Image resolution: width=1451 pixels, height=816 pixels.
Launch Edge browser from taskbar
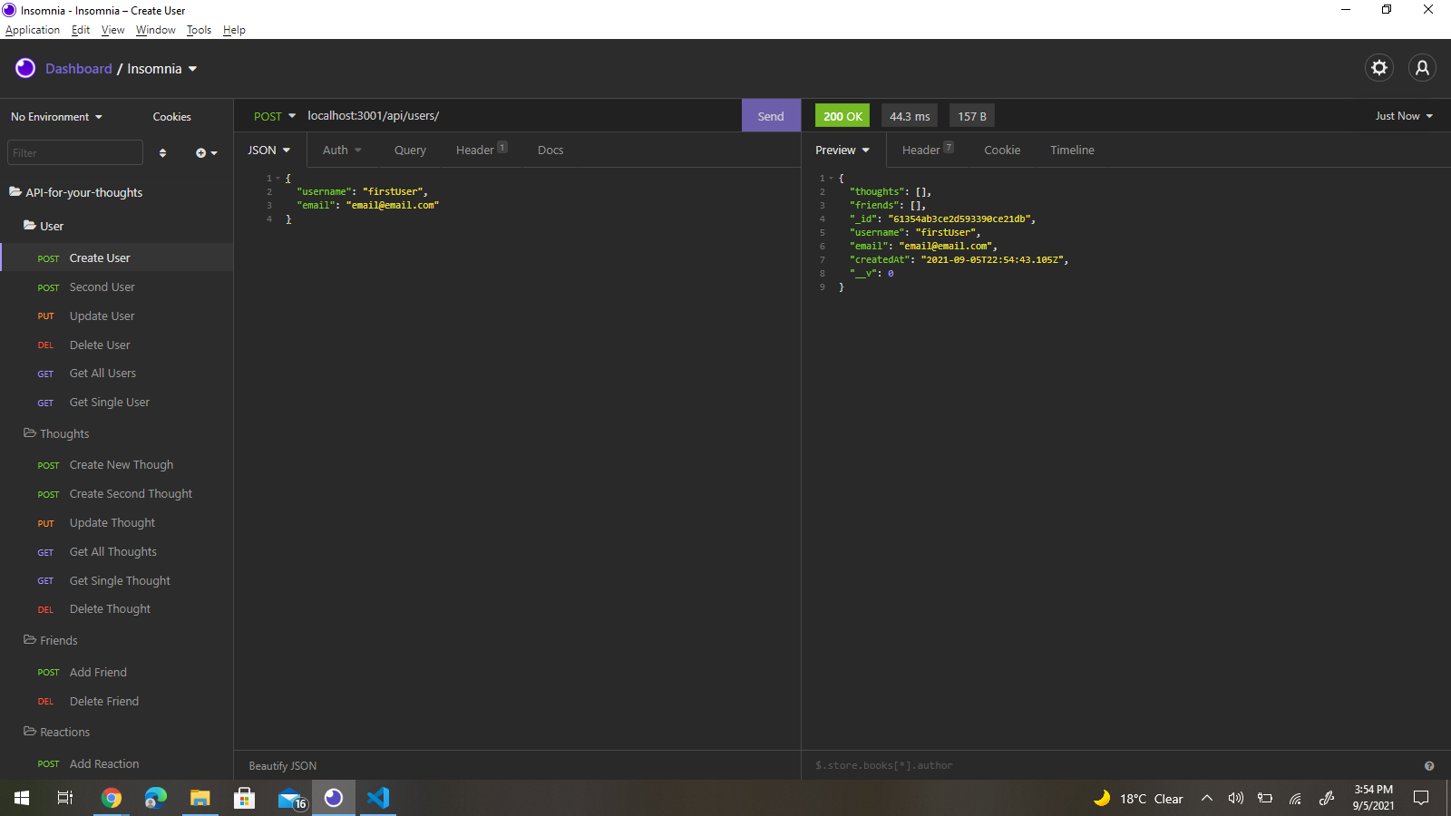[156, 798]
